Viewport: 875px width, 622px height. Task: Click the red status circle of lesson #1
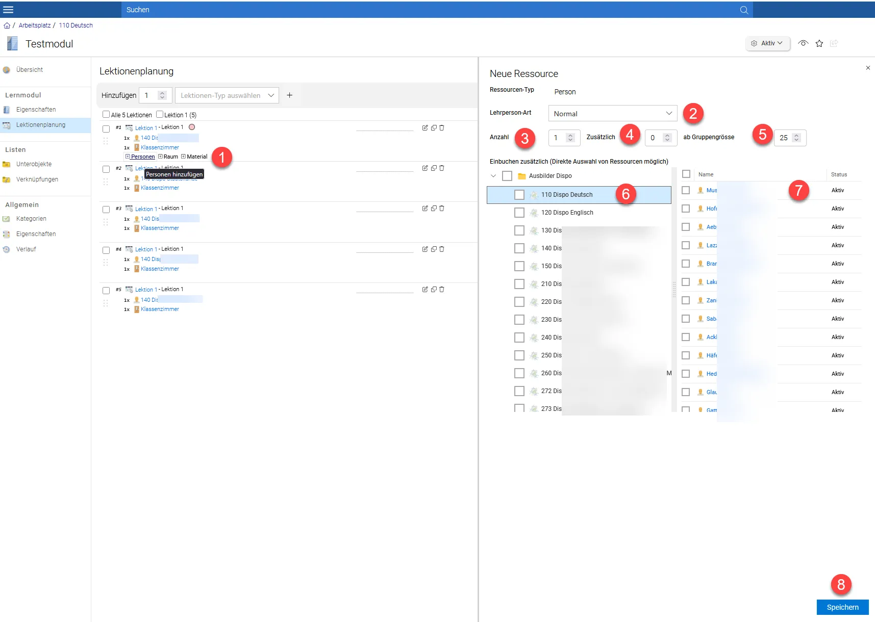point(192,127)
